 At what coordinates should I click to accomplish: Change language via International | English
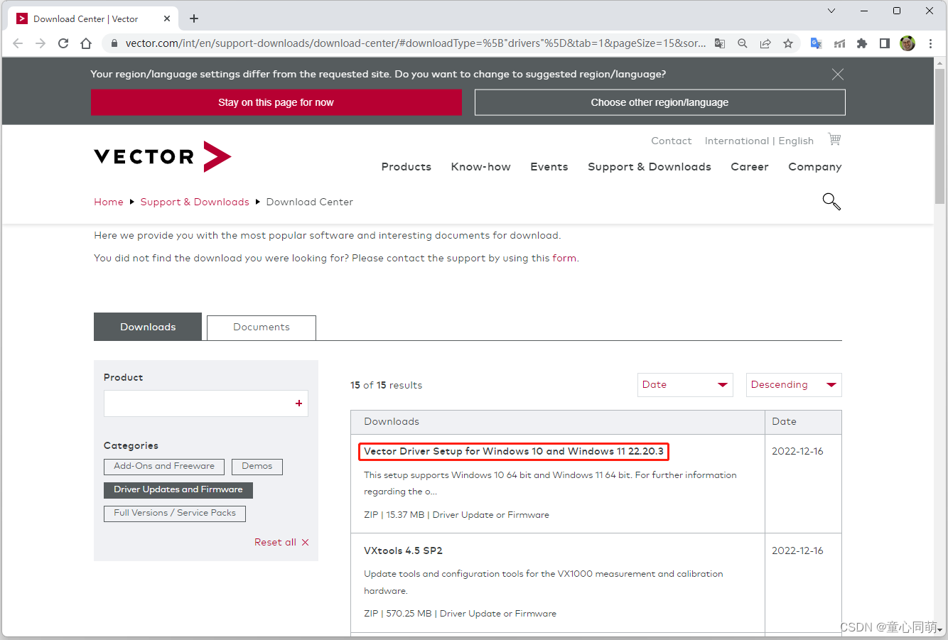pos(759,141)
